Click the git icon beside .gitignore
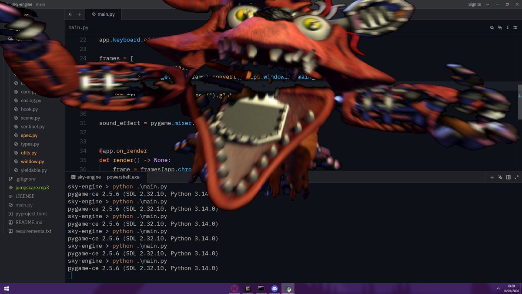522x294 pixels. pyautogui.click(x=11, y=179)
